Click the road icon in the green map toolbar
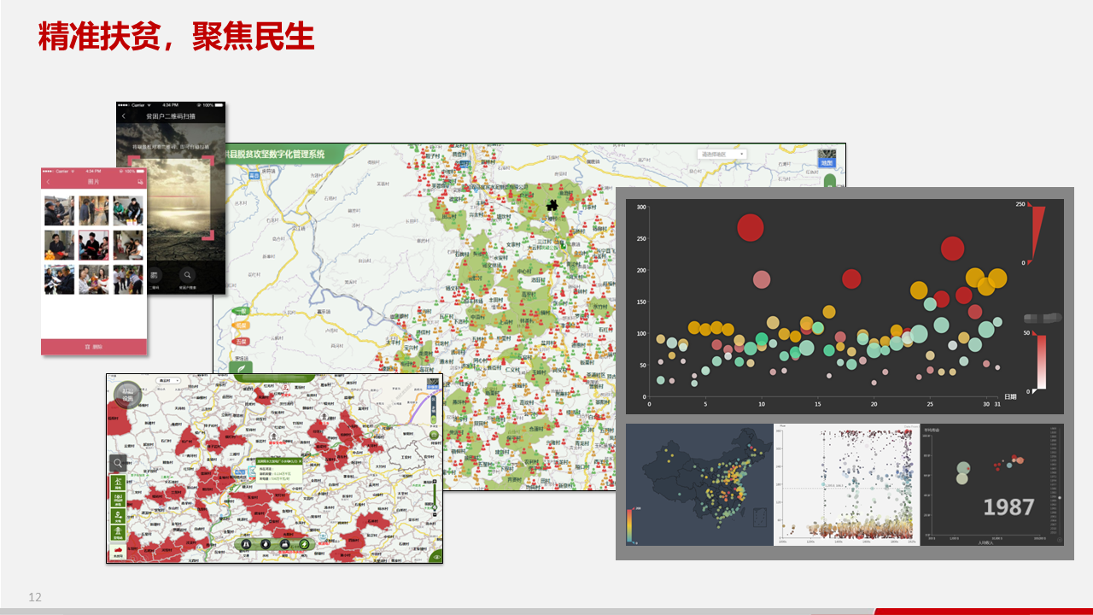Image resolution: width=1093 pixels, height=615 pixels. pos(246,544)
